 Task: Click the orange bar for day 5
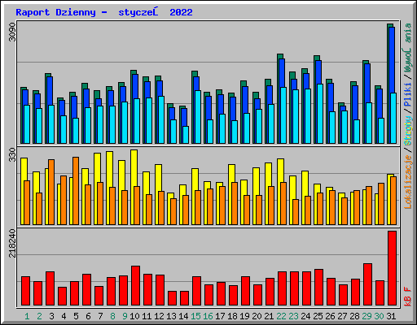(76, 191)
